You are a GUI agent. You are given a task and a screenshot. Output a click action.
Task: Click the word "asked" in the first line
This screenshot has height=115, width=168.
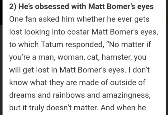click(49, 19)
